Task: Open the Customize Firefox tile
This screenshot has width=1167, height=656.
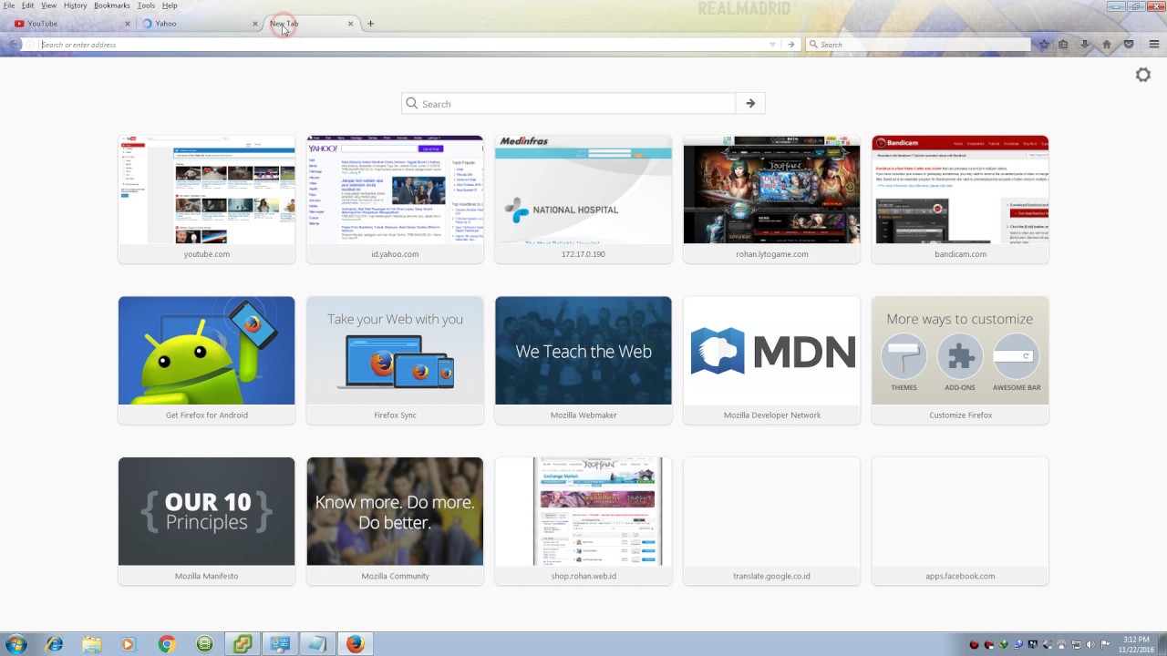Action: click(960, 360)
